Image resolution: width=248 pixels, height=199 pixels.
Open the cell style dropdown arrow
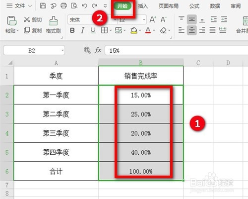click(124, 30)
